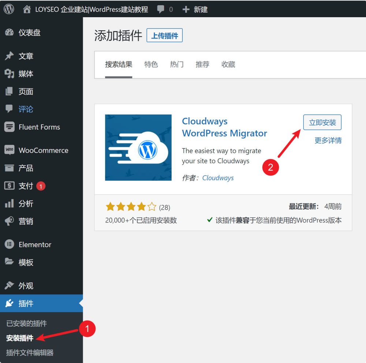Viewport: 366px width, 363px height.
Task: Click the 插件 plug icon
Action: point(10,303)
